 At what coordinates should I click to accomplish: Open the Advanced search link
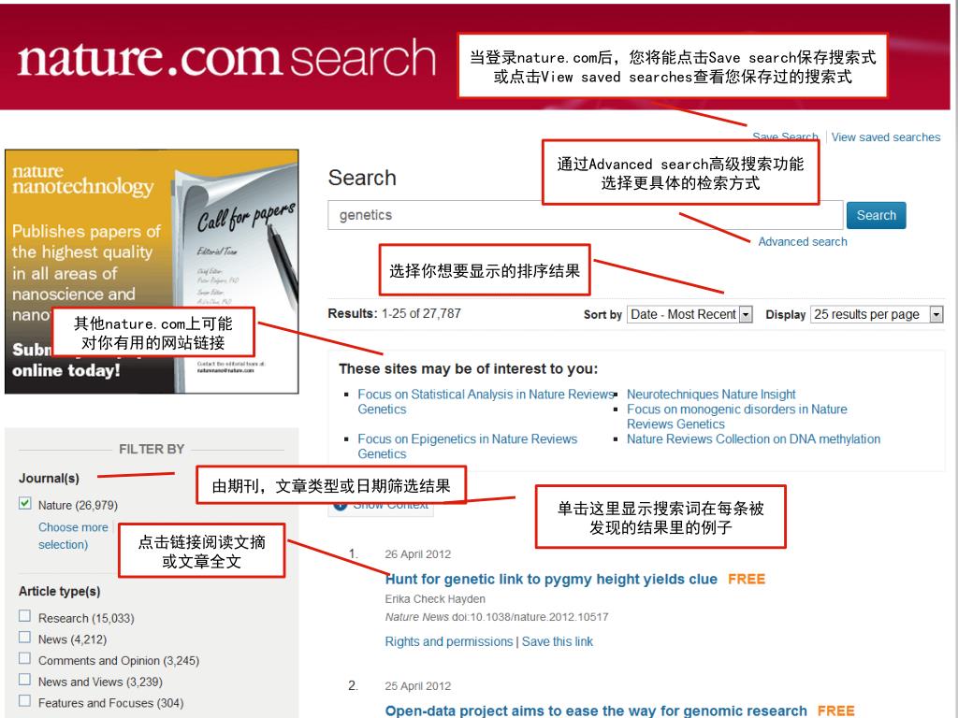[x=802, y=242]
